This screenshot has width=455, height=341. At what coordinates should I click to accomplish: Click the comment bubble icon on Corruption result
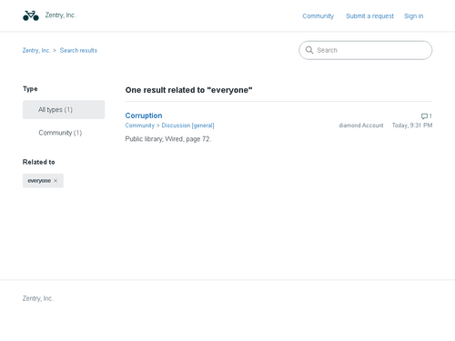[424, 116]
